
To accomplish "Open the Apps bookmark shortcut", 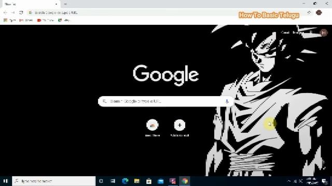I will (x=9, y=20).
